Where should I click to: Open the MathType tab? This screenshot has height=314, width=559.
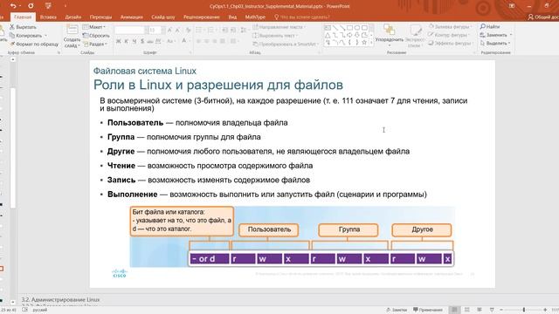(255, 17)
